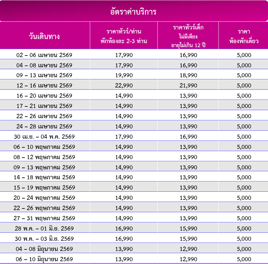Select the 16 – 20 เมษายน 2569 date

[x=44, y=96]
